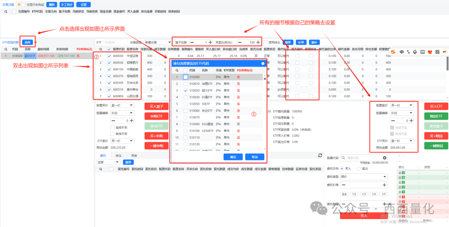
Task: Enable left 涨停不买 checkbox
Action: pos(112,128)
